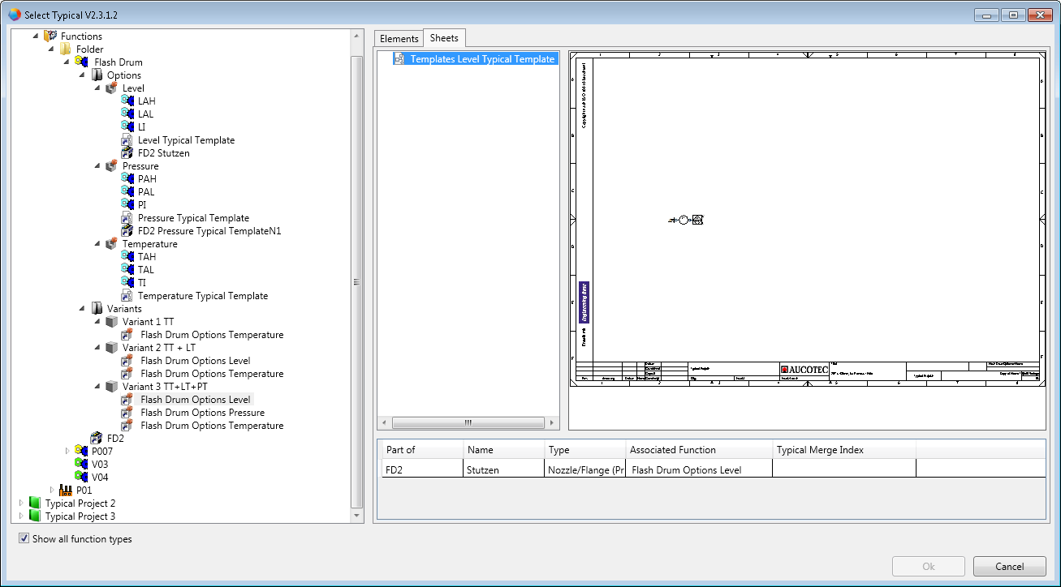Collapse the Flash Drum node
Viewport: 1061px width, 587px height.
point(67,62)
